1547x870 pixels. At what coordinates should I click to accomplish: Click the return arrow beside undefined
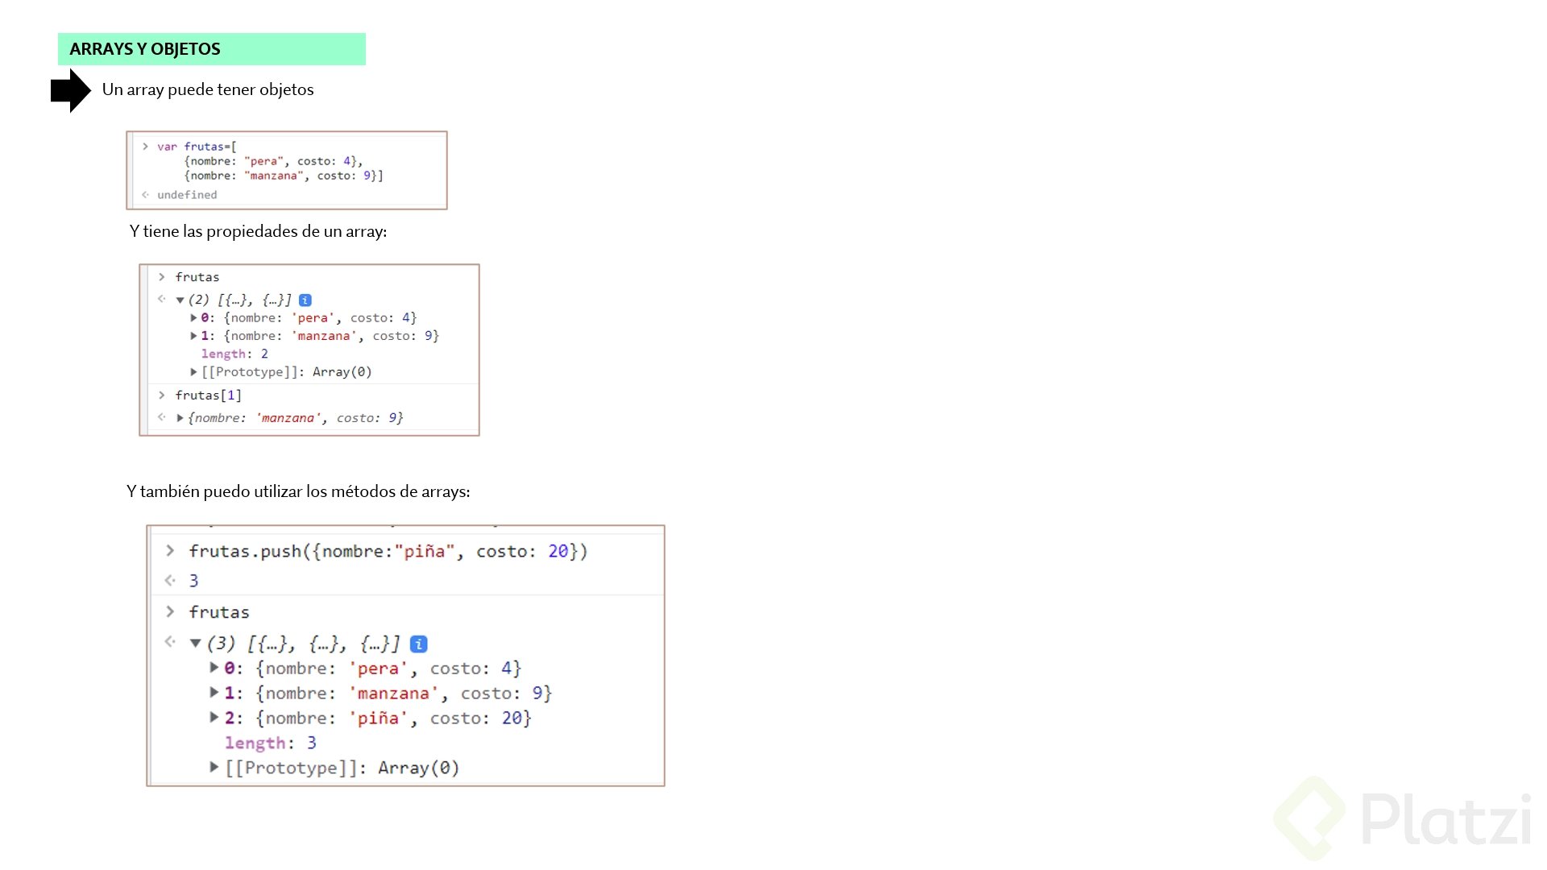(x=145, y=195)
